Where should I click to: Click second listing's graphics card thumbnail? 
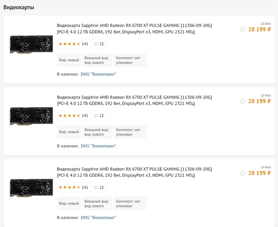click(x=31, y=117)
